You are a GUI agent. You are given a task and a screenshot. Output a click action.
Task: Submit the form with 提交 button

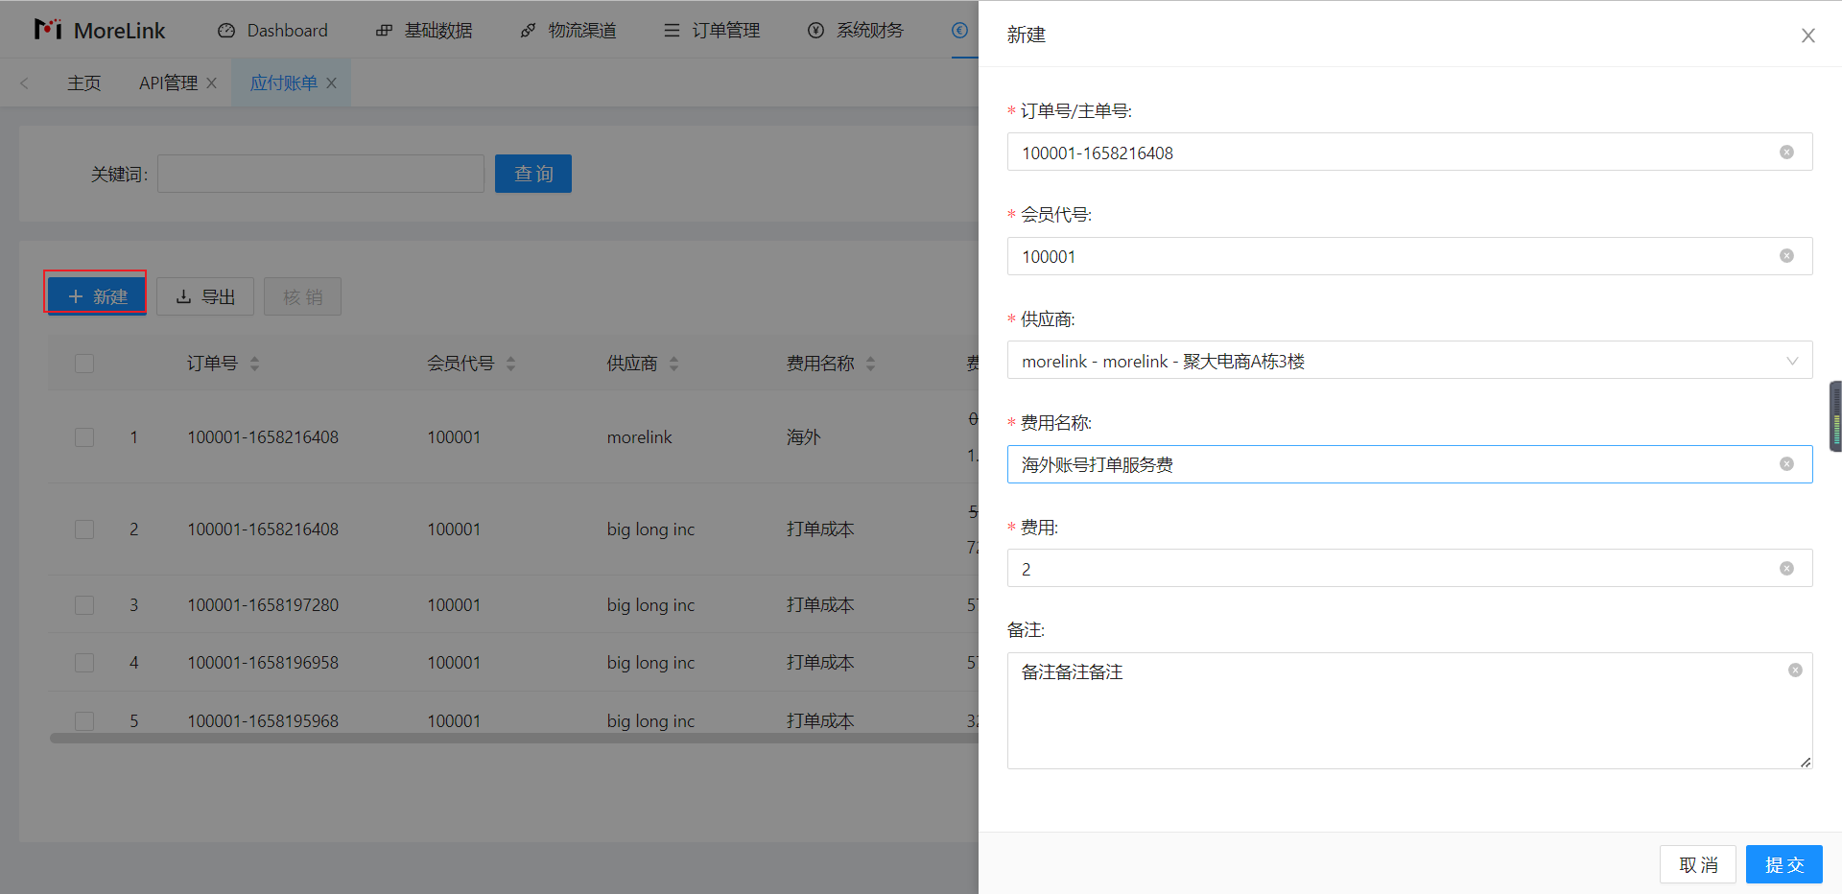click(x=1783, y=864)
